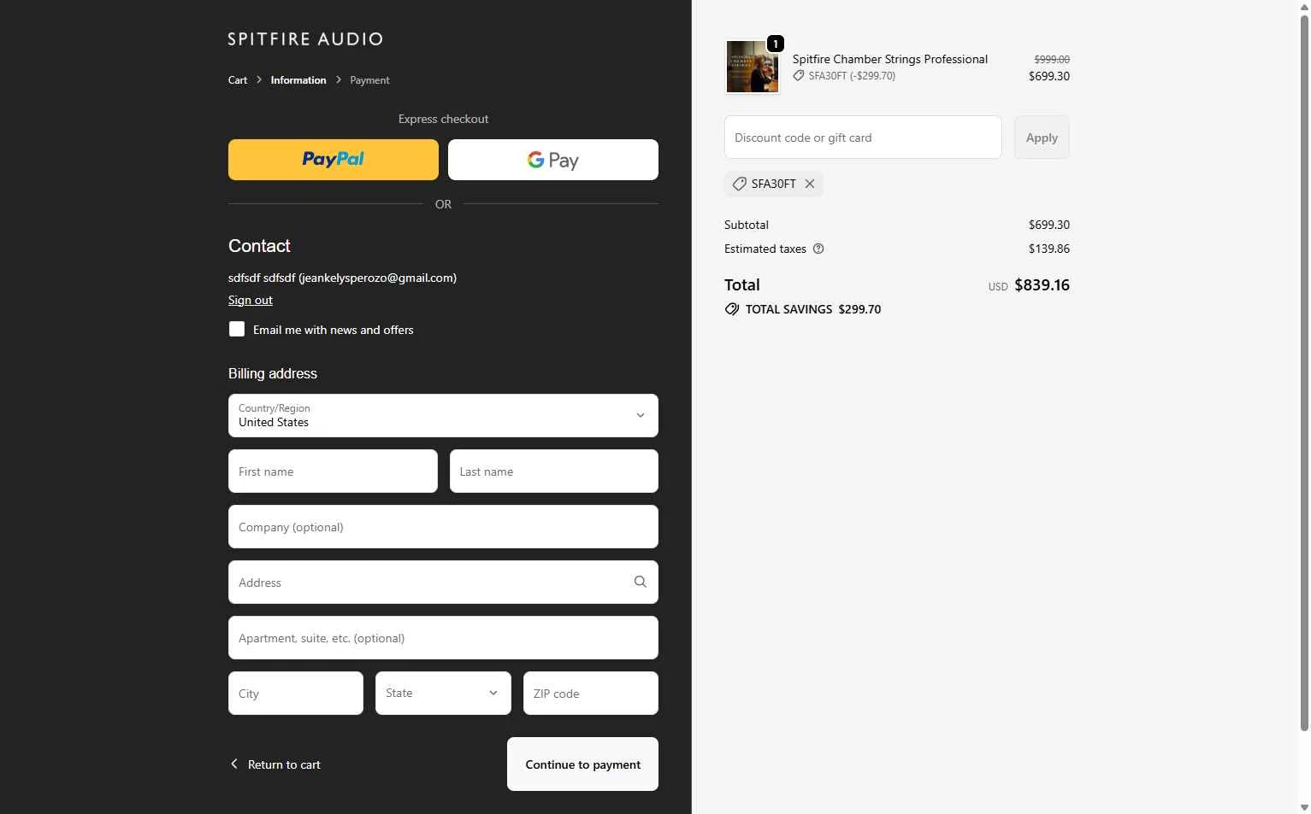This screenshot has height=814, width=1311.
Task: Click the subtotal $699.30 value
Action: click(1049, 225)
